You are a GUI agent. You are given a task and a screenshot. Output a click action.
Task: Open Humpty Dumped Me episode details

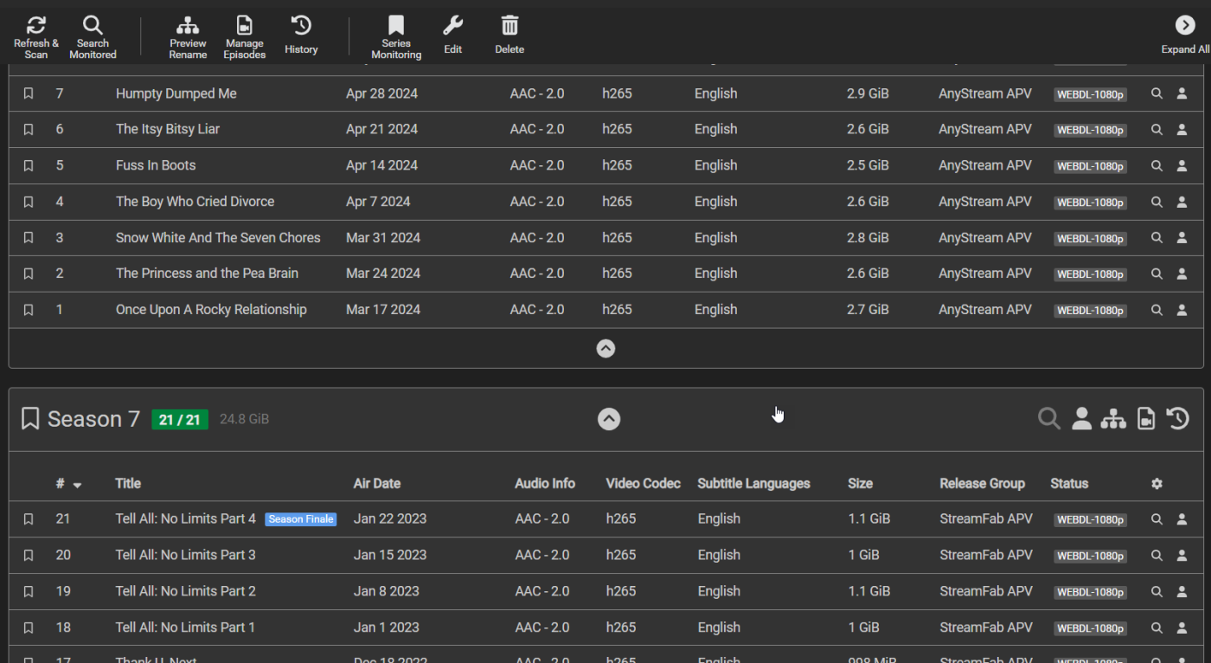tap(176, 93)
